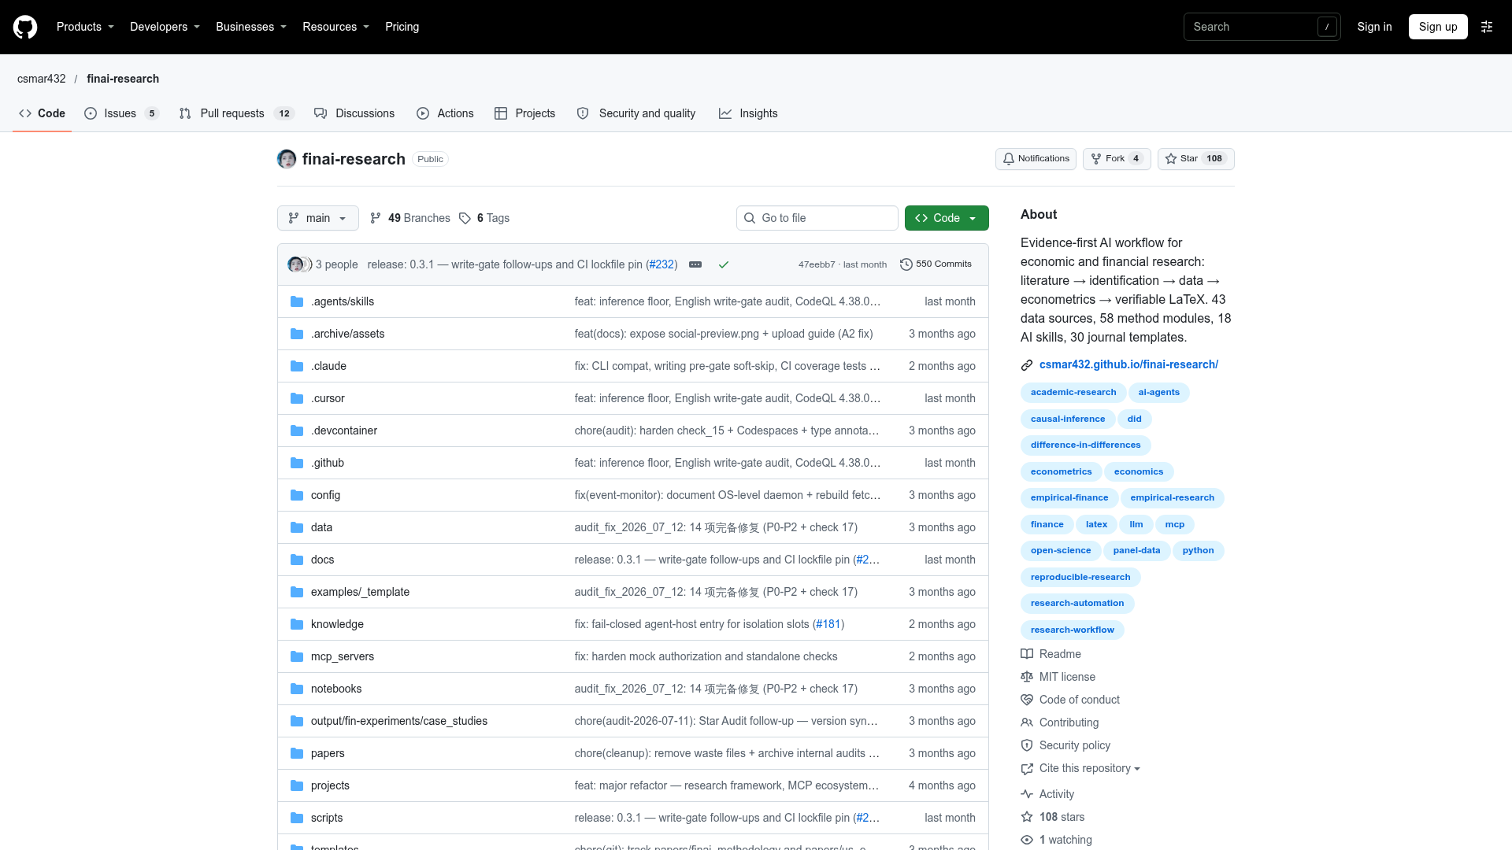Click the Go to file input
The image size is (1512, 850).
tap(817, 218)
